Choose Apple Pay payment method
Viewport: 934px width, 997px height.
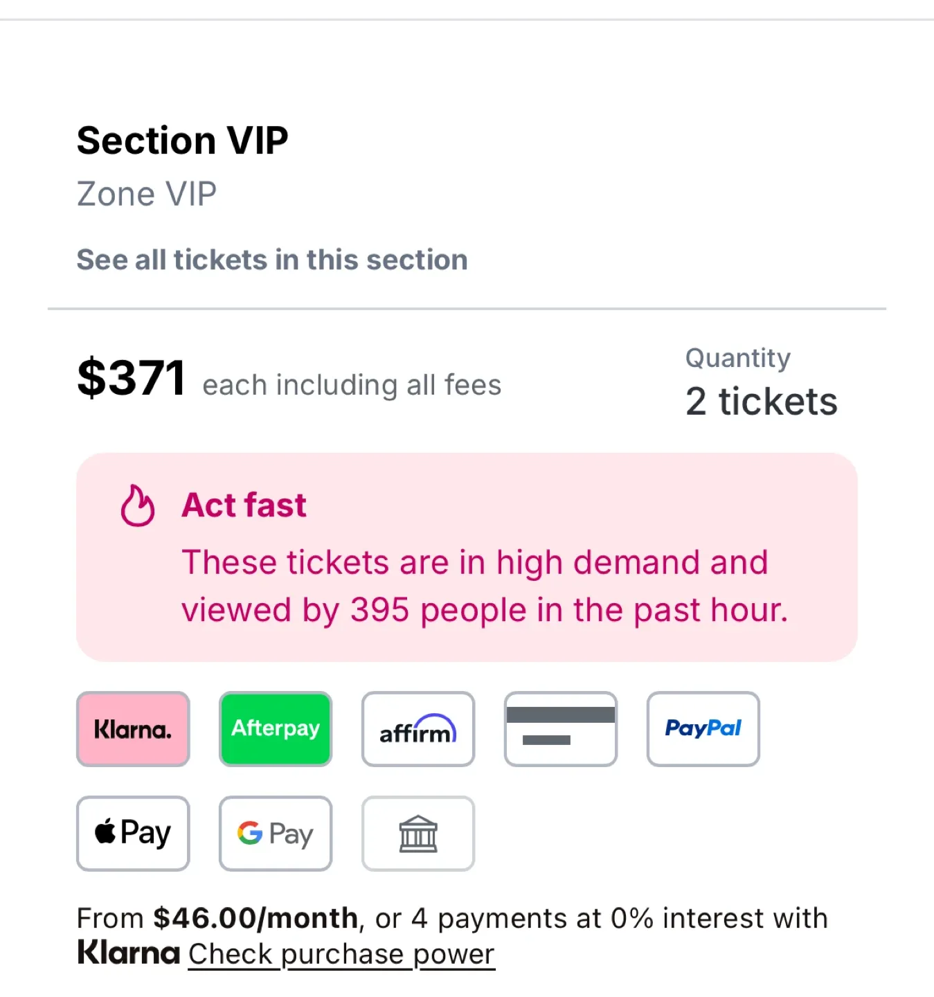(x=133, y=834)
